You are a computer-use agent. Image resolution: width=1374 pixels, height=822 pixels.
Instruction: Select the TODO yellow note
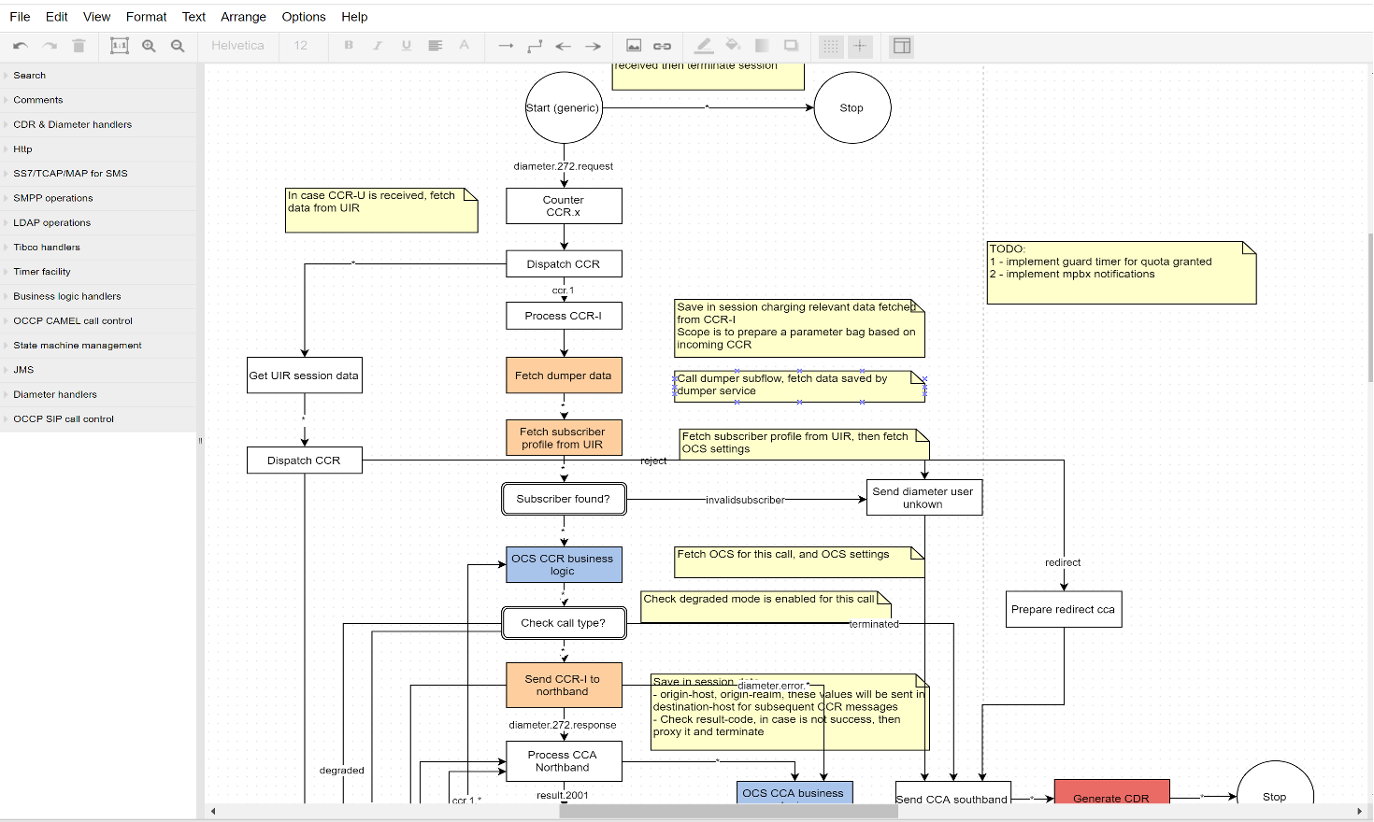[x=1122, y=273]
